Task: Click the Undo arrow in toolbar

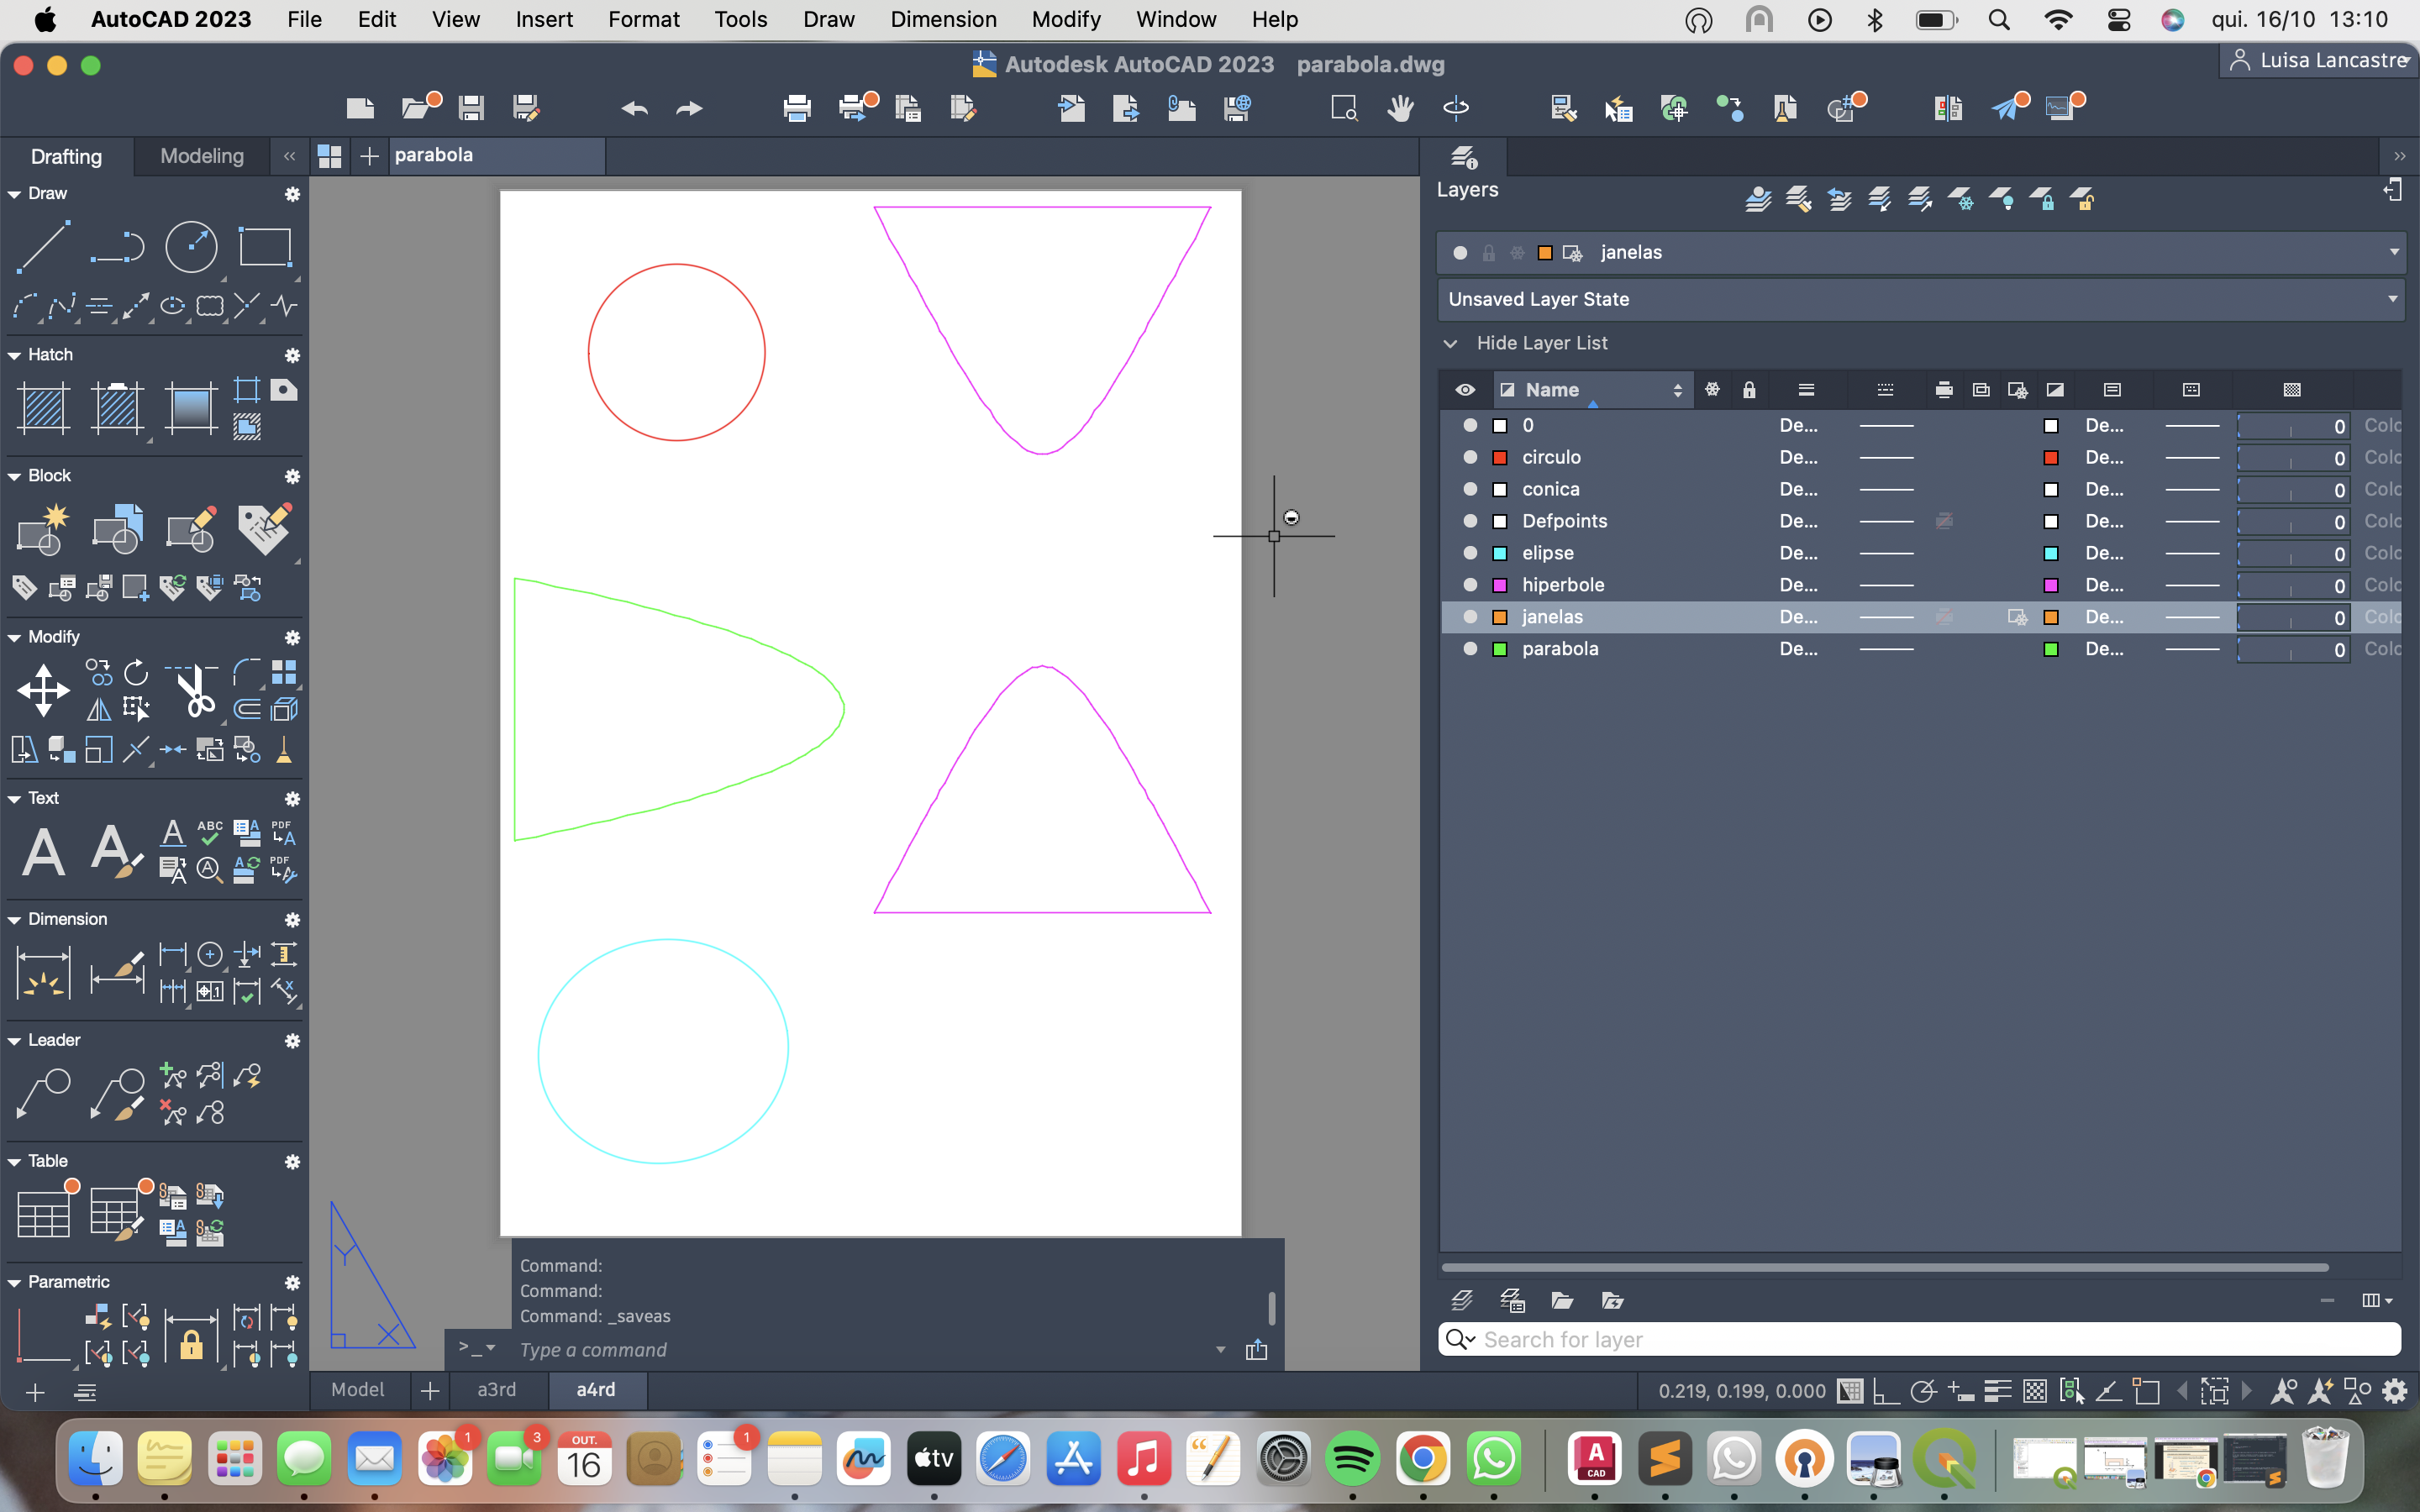Action: pyautogui.click(x=634, y=107)
